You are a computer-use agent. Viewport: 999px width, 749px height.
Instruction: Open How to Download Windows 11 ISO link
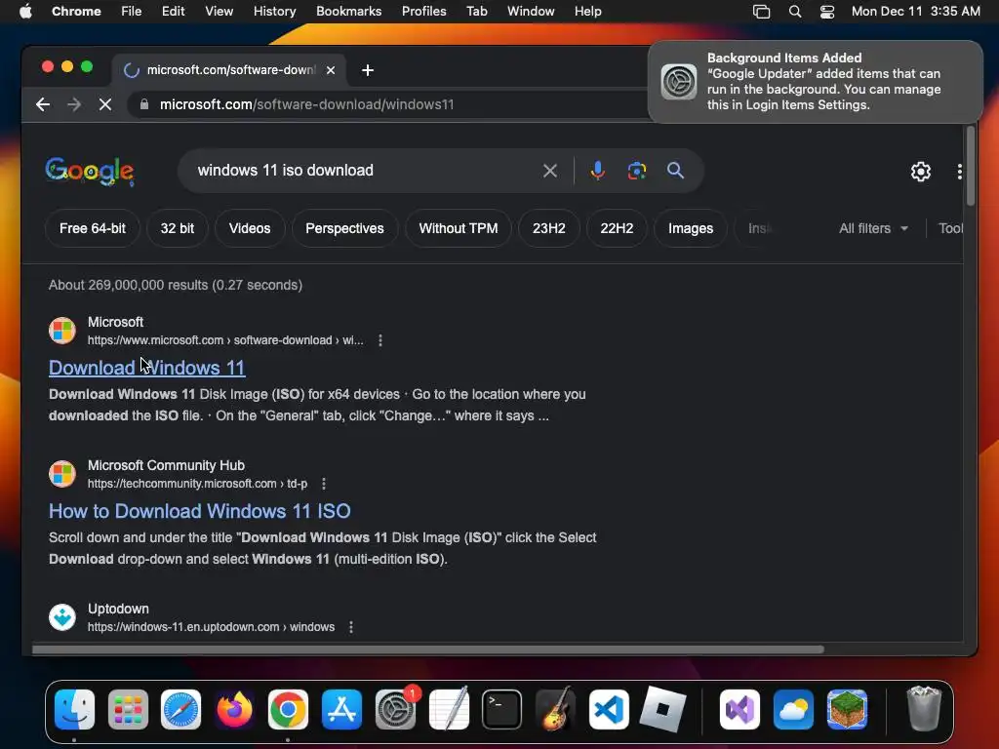[200, 511]
